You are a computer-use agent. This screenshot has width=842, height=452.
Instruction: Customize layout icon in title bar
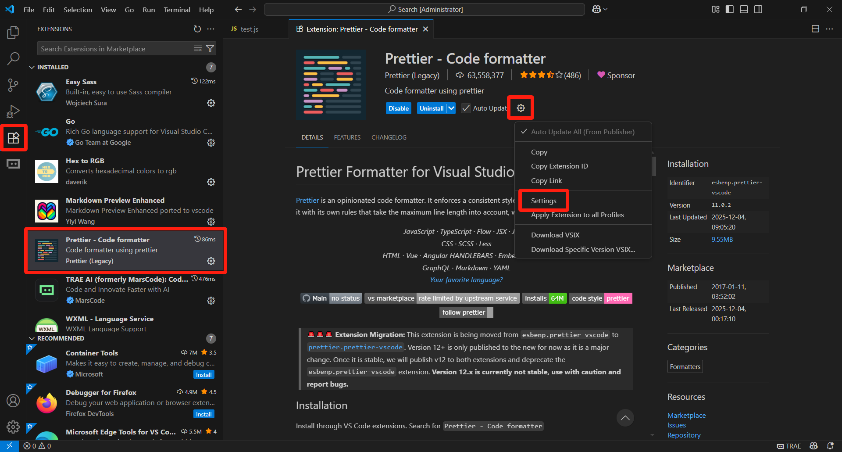tap(715, 9)
